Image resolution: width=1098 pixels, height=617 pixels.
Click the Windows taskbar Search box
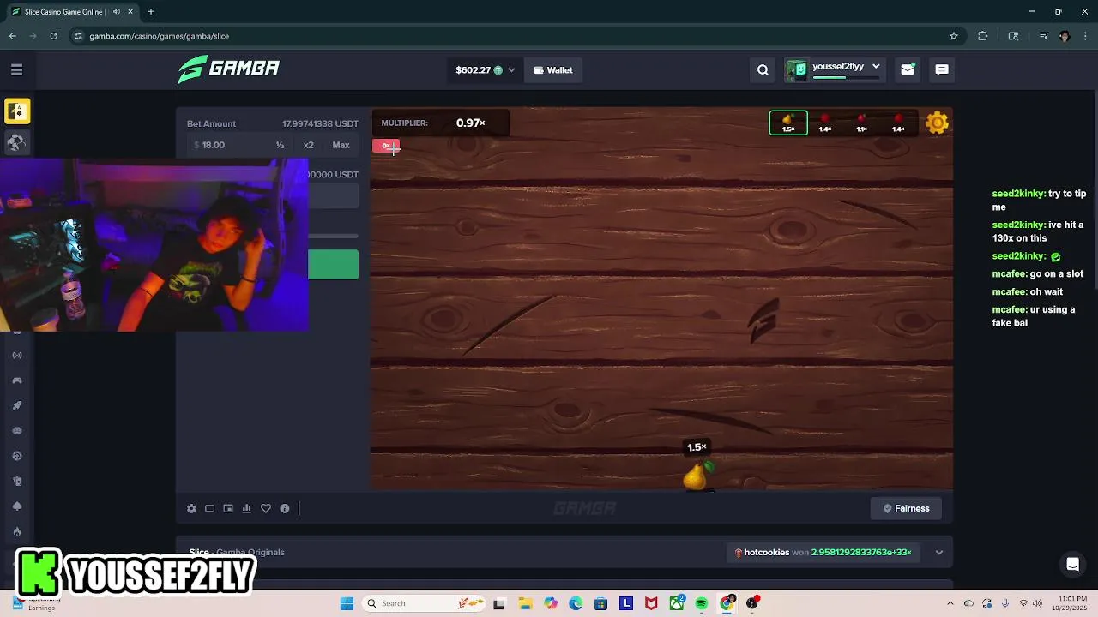pyautogui.click(x=423, y=603)
